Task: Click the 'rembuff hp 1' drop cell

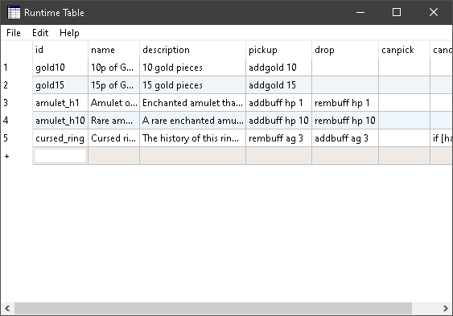Action: (345, 103)
